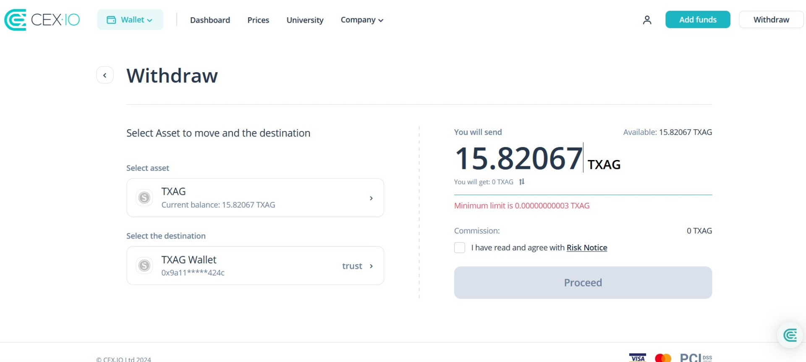Tick the Risk Notice agreement checkbox
The image size is (806, 362).
(x=460, y=248)
